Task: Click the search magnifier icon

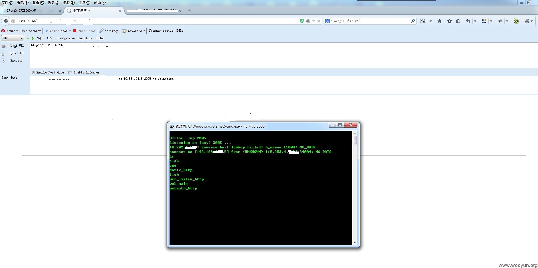Action: click(x=413, y=21)
